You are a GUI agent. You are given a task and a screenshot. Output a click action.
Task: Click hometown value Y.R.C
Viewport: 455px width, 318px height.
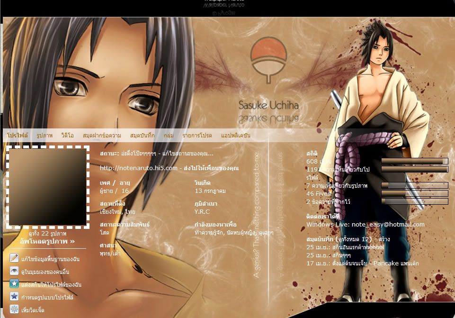click(x=202, y=212)
